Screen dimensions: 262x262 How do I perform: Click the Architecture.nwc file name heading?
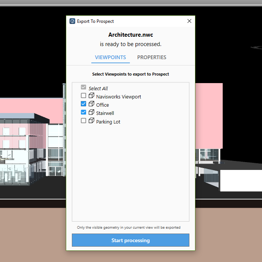point(131,35)
